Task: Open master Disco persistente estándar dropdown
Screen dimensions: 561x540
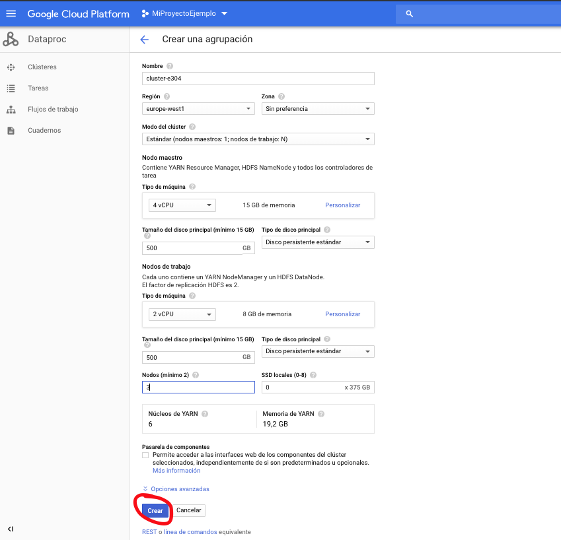Action: (318, 242)
